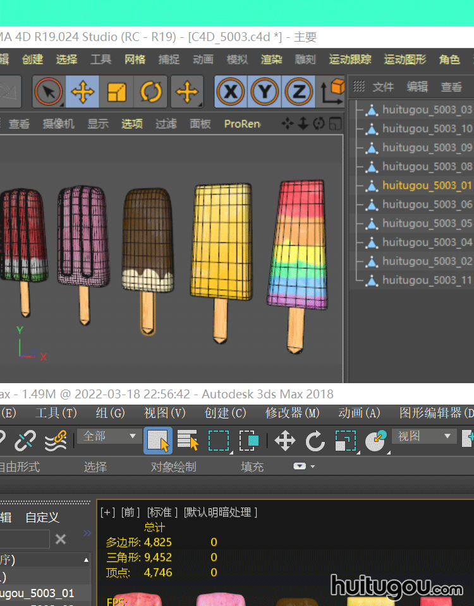Image resolution: width=474 pixels, height=606 pixels.
Task: Select the live selection arrow tool
Action: 48,92
